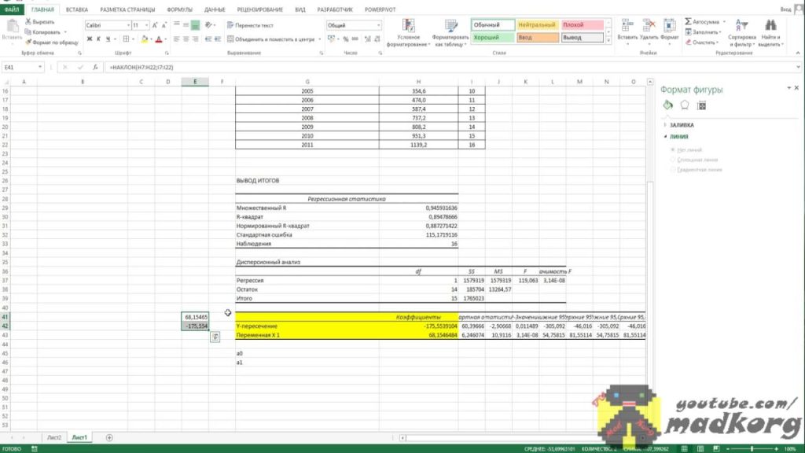Screen dimensions: 805x453
Task: Select the Нет линий radio option
Action: [x=673, y=149]
